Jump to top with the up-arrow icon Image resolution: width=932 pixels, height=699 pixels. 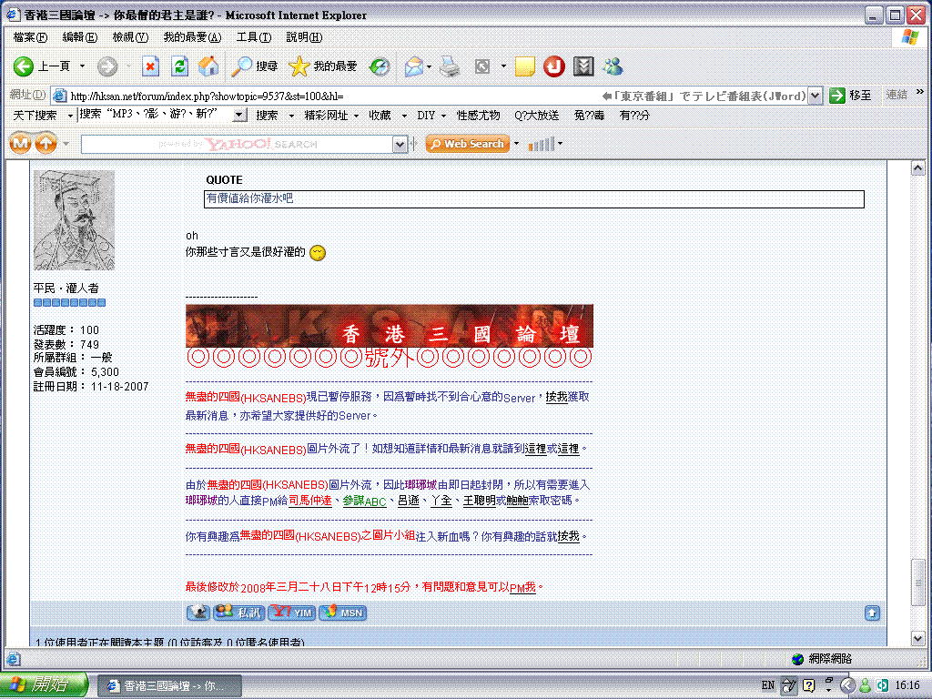click(872, 613)
